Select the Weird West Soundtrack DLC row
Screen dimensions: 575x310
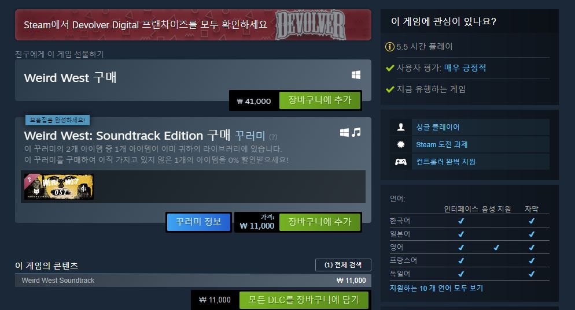pyautogui.click(x=193, y=281)
